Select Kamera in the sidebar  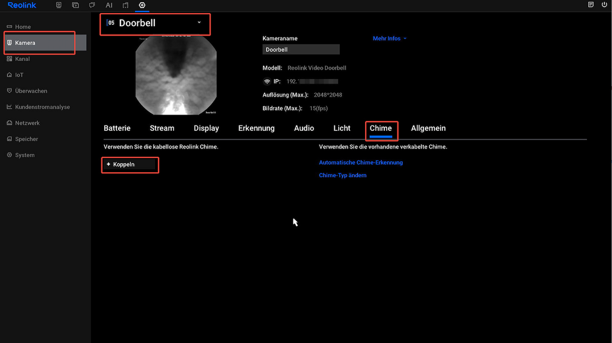(45, 43)
